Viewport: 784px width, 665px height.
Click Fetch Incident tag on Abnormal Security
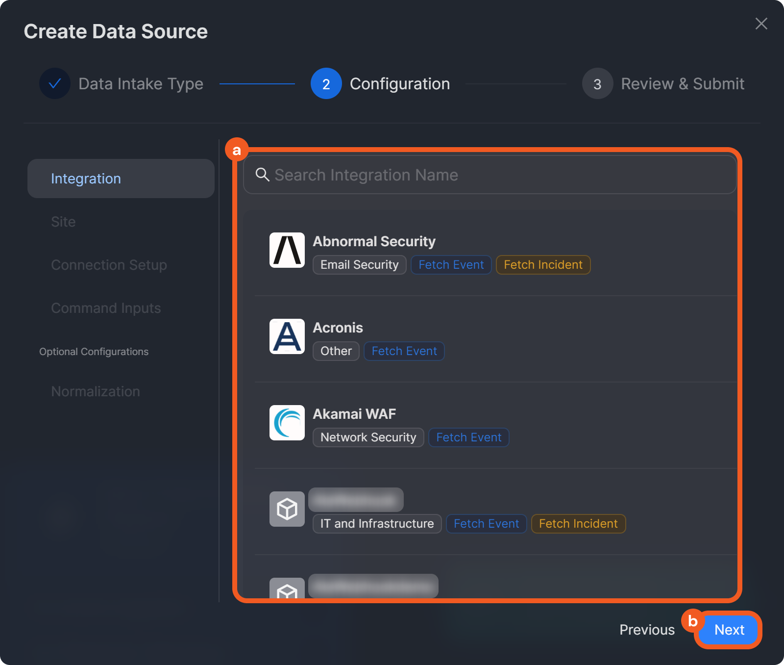tap(543, 265)
